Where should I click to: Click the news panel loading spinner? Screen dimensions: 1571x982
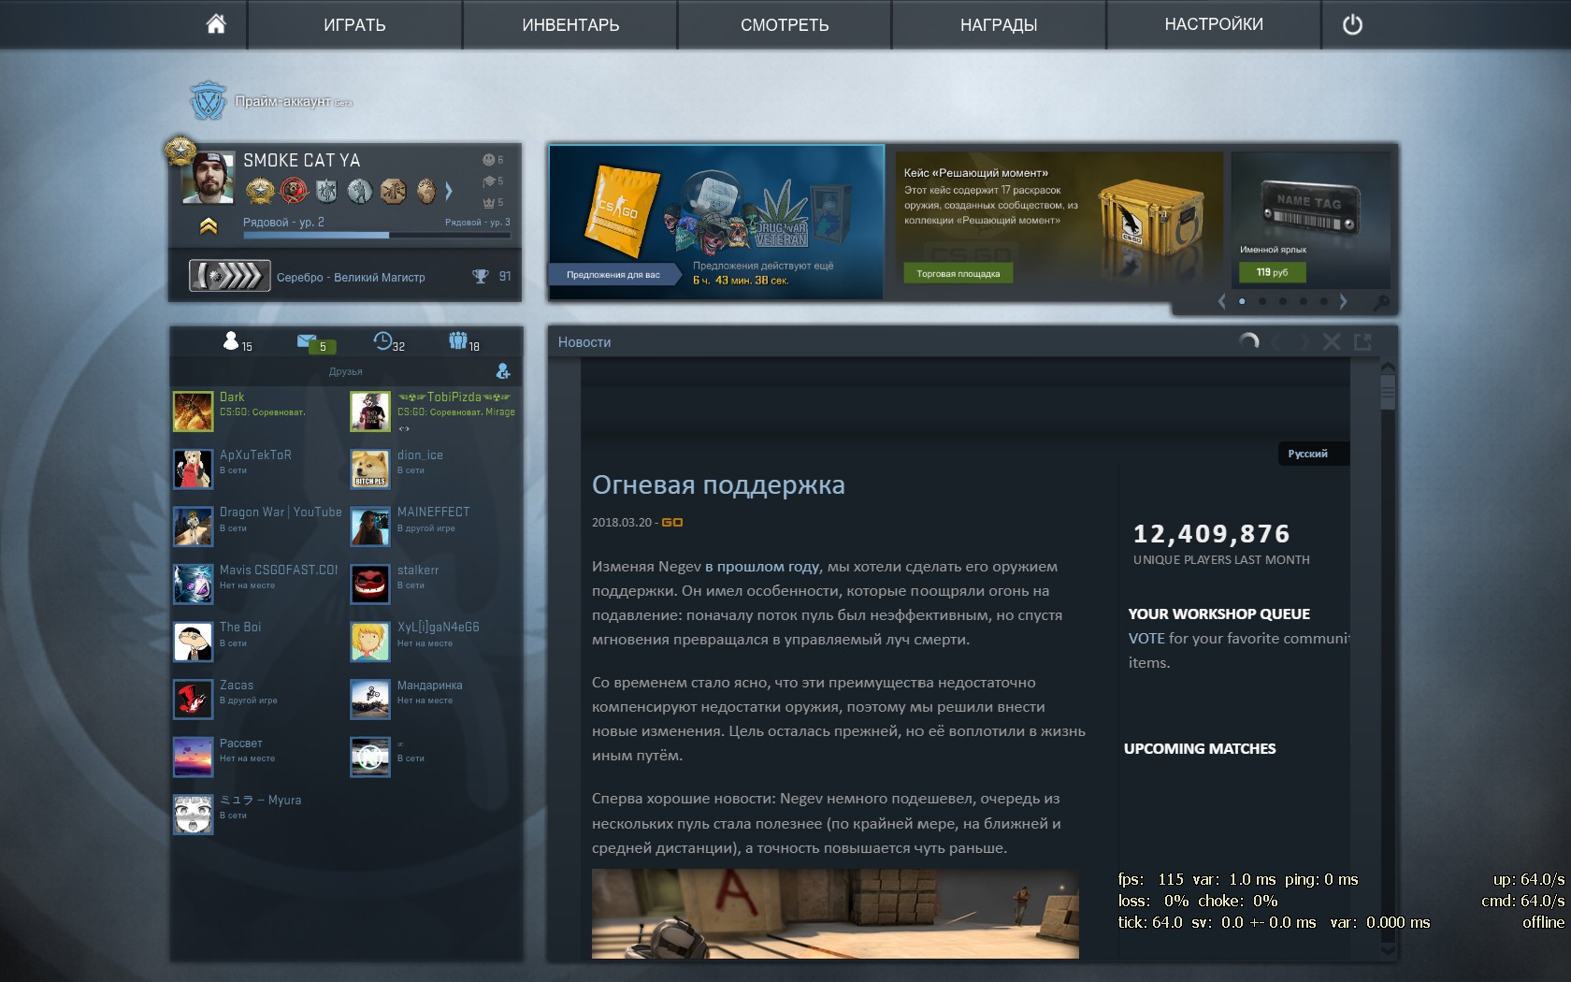[1248, 341]
